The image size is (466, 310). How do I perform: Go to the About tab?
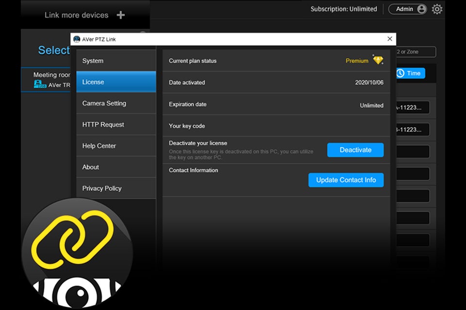pos(116,167)
